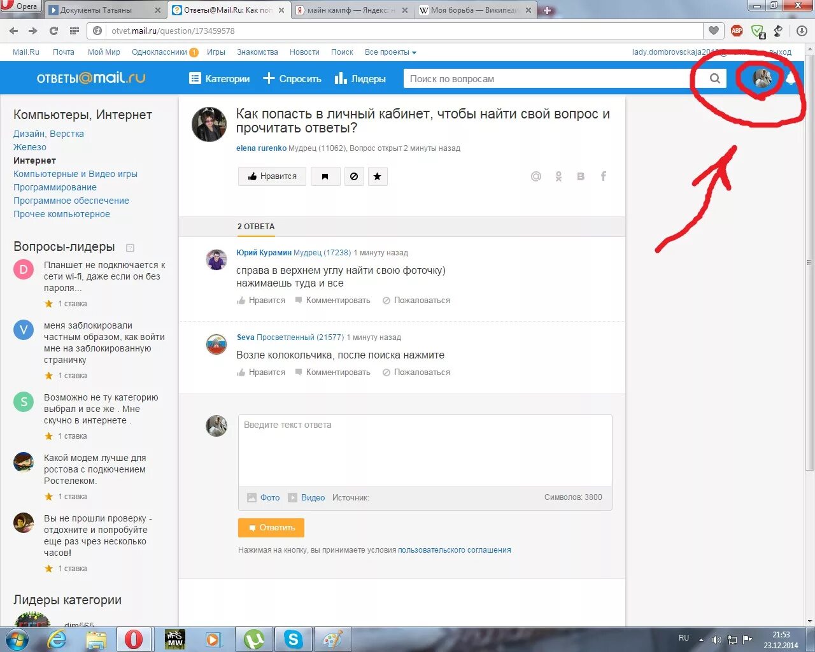Click the Введите текст ответа text area

(425, 451)
